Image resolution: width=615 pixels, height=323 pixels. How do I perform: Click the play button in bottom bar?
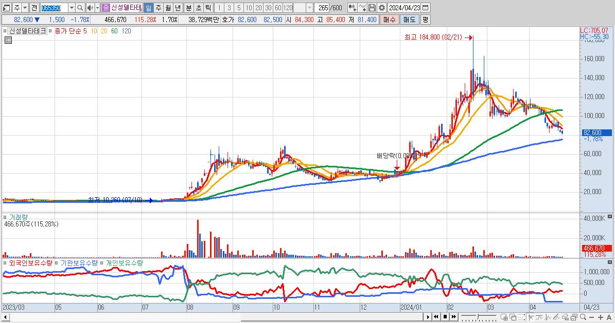[x=428, y=317]
